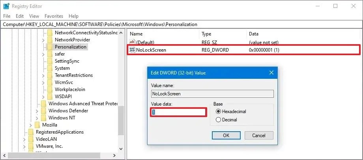Click the horizontal scrollbar right arrow
This screenshot has height=160, width=363.
[x=114, y=155]
